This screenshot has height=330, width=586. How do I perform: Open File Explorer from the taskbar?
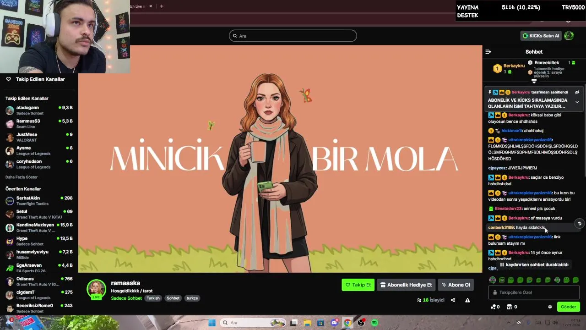click(x=307, y=323)
